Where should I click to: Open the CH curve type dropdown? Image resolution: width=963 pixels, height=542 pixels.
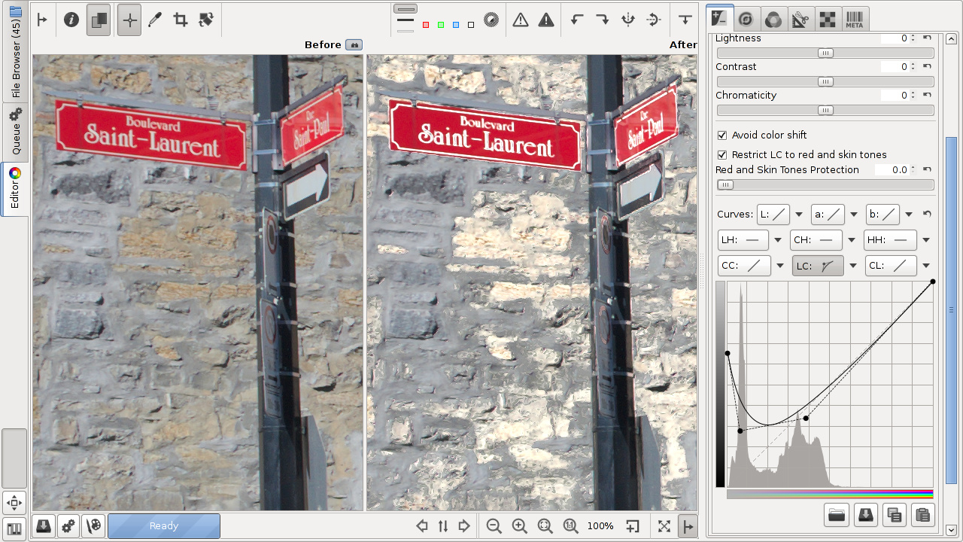[x=852, y=240]
